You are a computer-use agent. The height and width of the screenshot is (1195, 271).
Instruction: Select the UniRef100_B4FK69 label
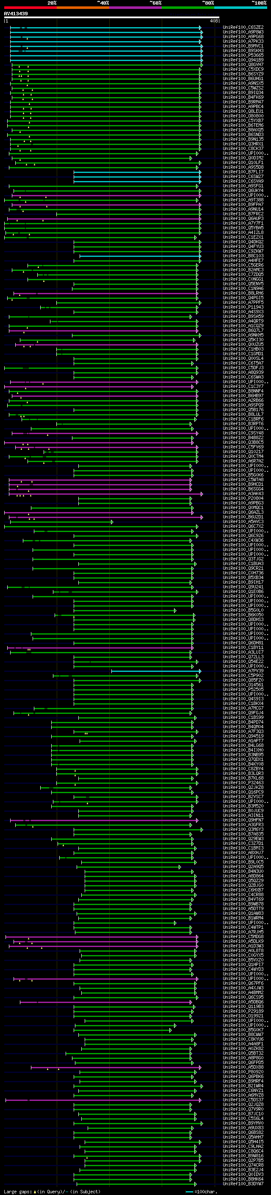tap(243, 97)
